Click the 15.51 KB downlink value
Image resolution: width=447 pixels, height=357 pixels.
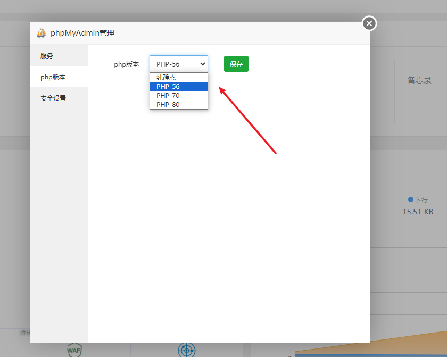tap(418, 212)
